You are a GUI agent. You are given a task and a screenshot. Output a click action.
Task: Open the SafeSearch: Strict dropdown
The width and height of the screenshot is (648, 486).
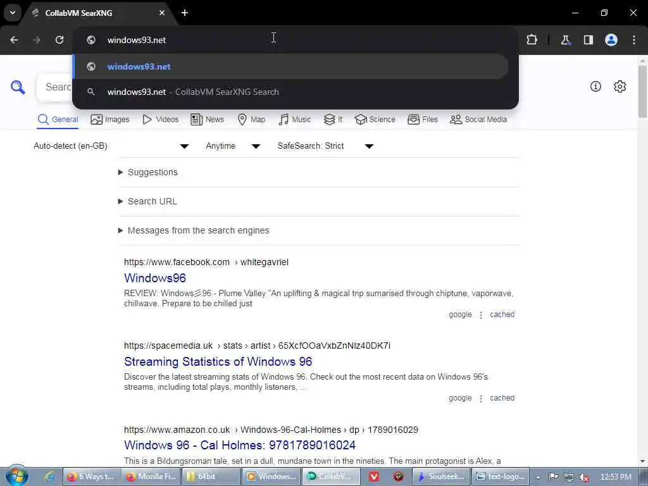point(326,146)
